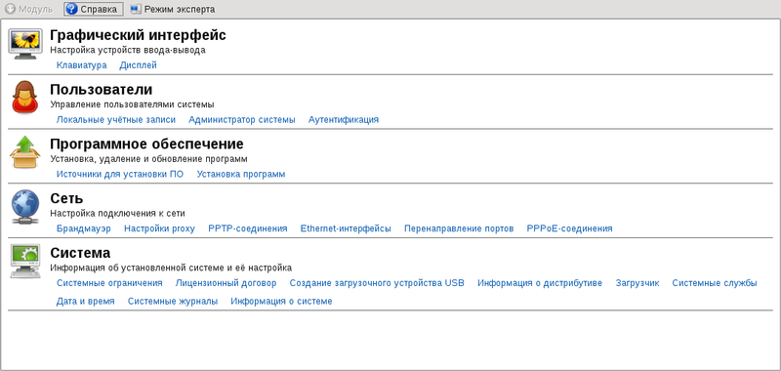
Task: Open Перенаправление портов module
Action: pos(459,228)
